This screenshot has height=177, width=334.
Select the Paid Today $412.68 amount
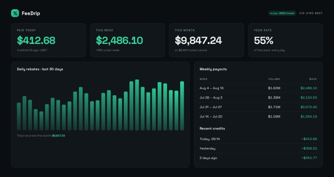[36, 40]
